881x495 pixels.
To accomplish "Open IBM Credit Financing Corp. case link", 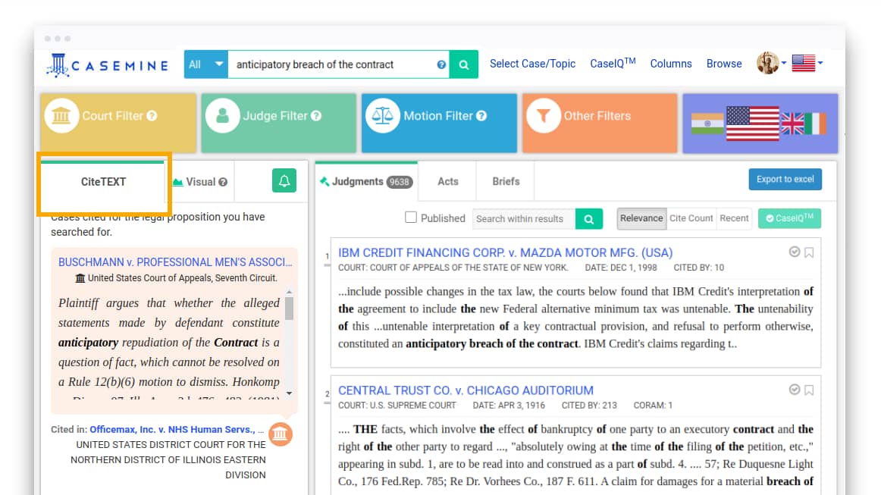I will [x=505, y=252].
